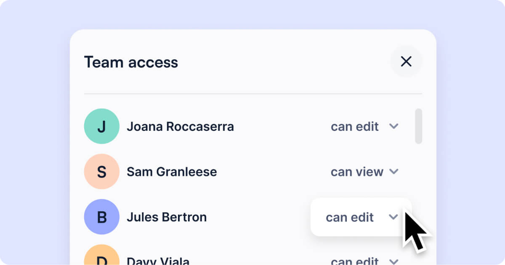Screen dimensions: 505x265
Task: Click Davy Viala's orange D avatar
Action: click(x=102, y=255)
